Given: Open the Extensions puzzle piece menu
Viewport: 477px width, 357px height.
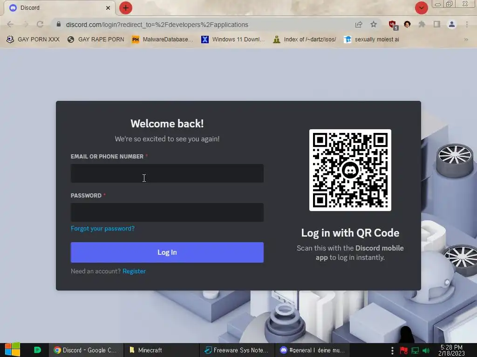Looking at the screenshot, I should (422, 24).
